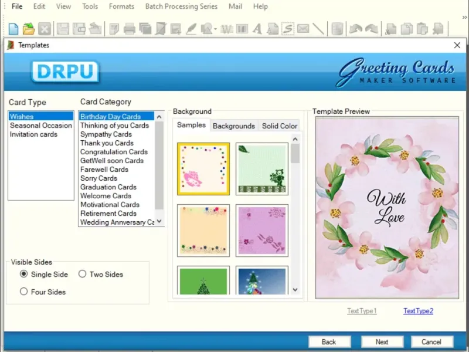
Task: Switch to the Solid Color tab
Action: [280, 126]
